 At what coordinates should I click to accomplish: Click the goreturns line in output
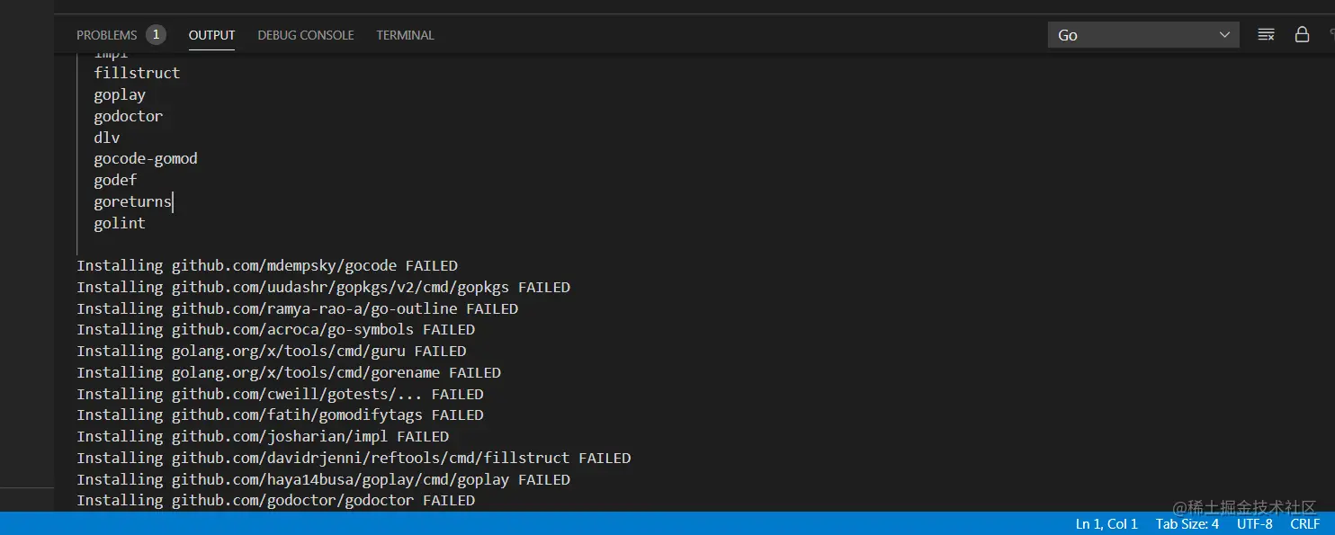[x=132, y=202]
